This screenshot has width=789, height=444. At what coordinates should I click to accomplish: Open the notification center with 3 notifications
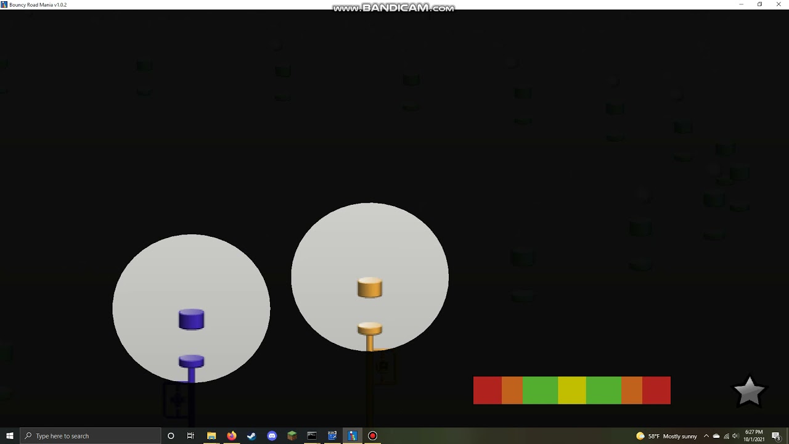777,436
